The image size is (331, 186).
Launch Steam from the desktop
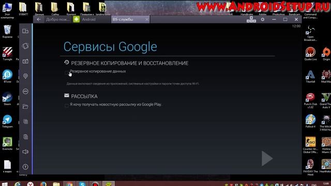7,99
